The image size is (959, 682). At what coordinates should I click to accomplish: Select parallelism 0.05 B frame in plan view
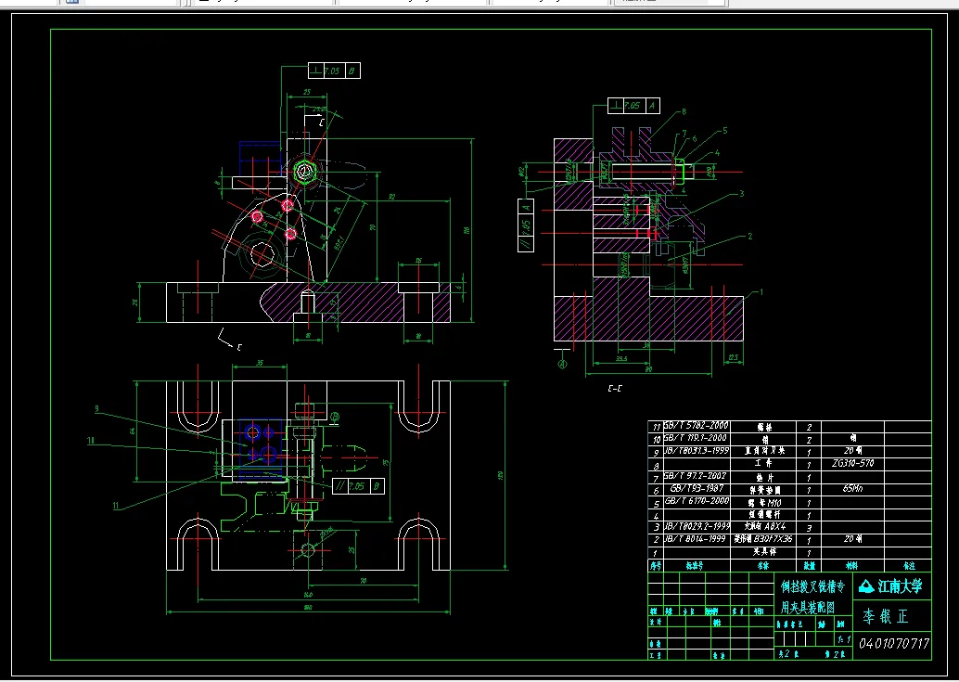click(358, 486)
